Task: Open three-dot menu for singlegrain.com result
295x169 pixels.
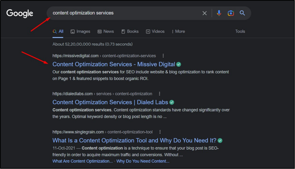Action: [160, 132]
